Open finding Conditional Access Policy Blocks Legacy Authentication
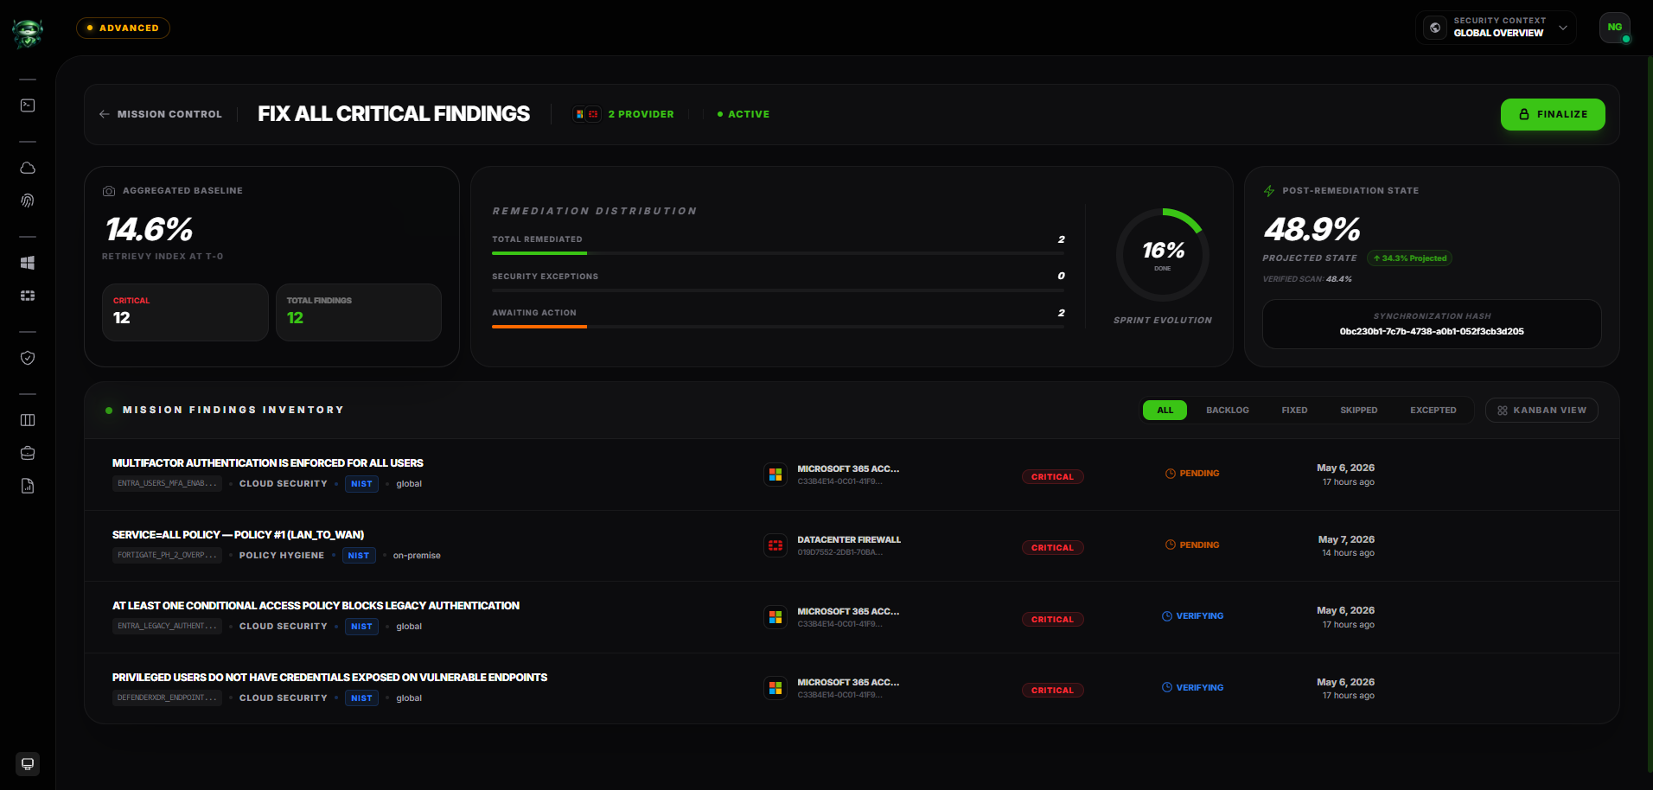This screenshot has width=1653, height=790. coord(316,606)
